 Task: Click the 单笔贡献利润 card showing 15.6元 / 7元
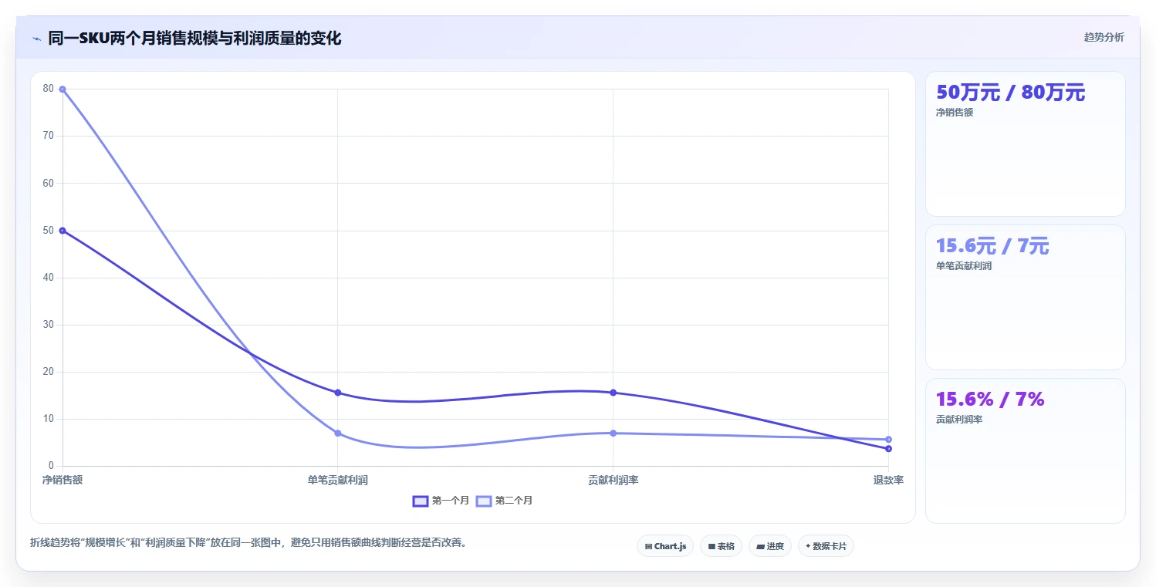[x=1025, y=297]
